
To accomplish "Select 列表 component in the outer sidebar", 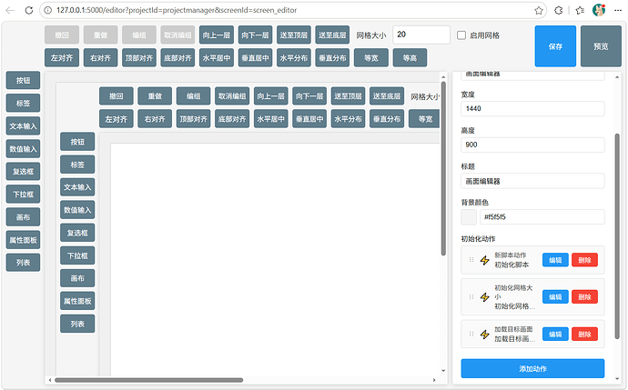I will pos(24,263).
